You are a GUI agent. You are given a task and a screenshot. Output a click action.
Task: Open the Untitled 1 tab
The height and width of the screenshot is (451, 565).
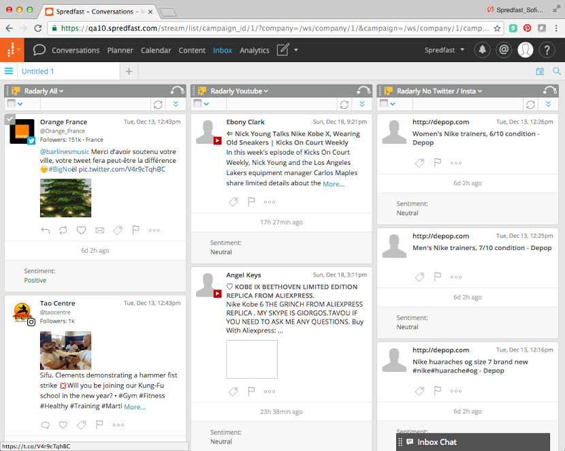click(37, 72)
